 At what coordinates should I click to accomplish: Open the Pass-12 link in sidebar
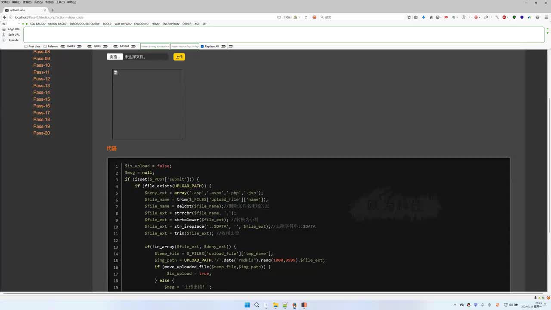click(x=42, y=79)
